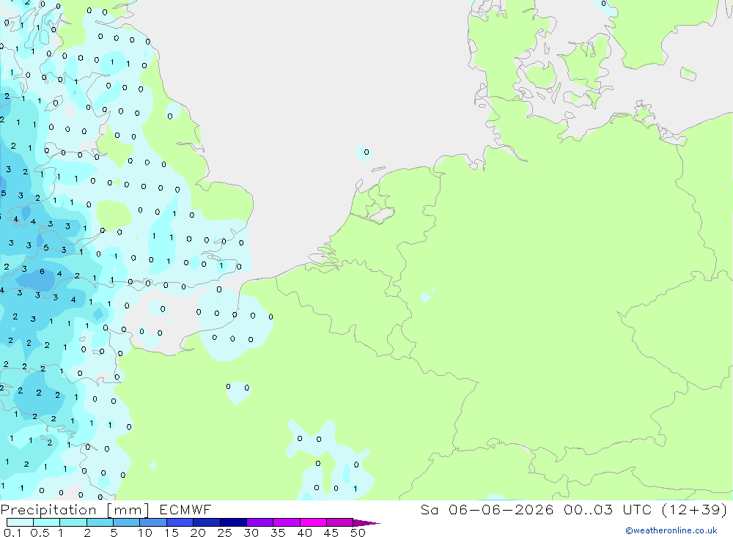Click the 'Precipitation' title word
733x537 pixels.
coord(48,510)
